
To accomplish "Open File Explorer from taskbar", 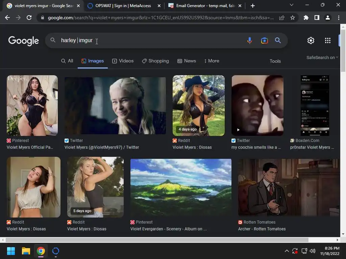I will click(26, 251).
